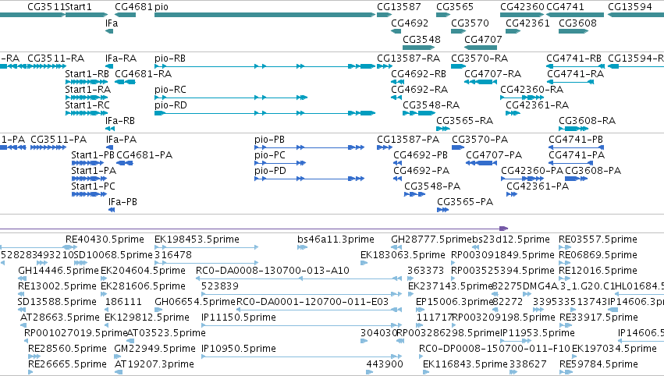Click transcript pio-RB label
The height and width of the screenshot is (376, 664).
[170, 58]
